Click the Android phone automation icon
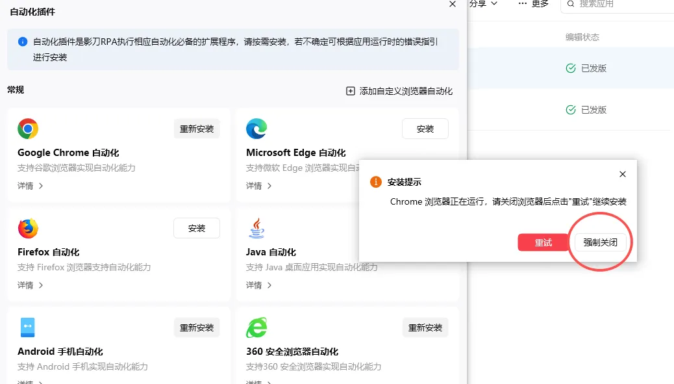Screen dimensions: 674x384 [27, 327]
